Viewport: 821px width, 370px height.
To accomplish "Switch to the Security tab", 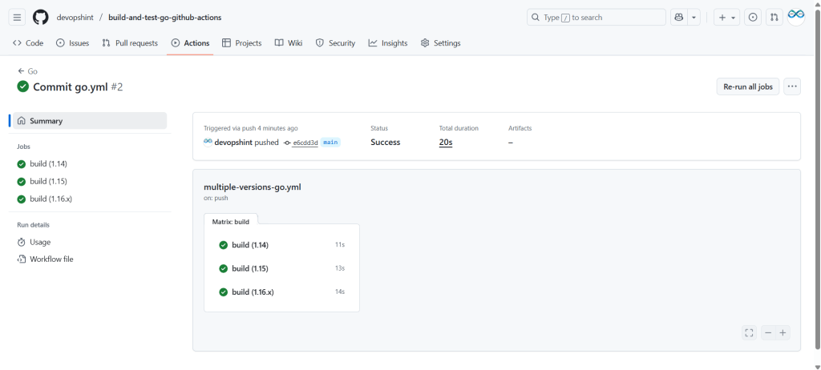I will pyautogui.click(x=335, y=43).
